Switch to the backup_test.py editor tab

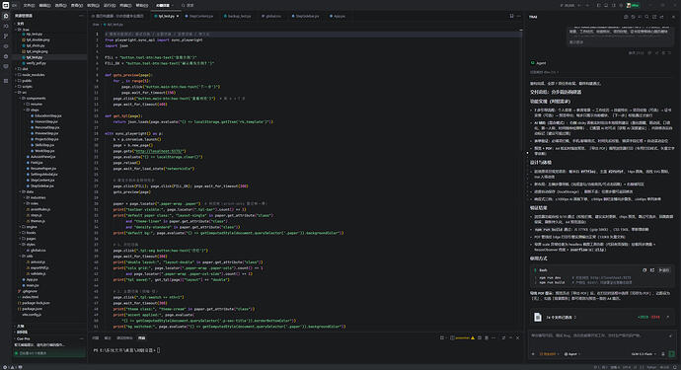[x=238, y=16]
